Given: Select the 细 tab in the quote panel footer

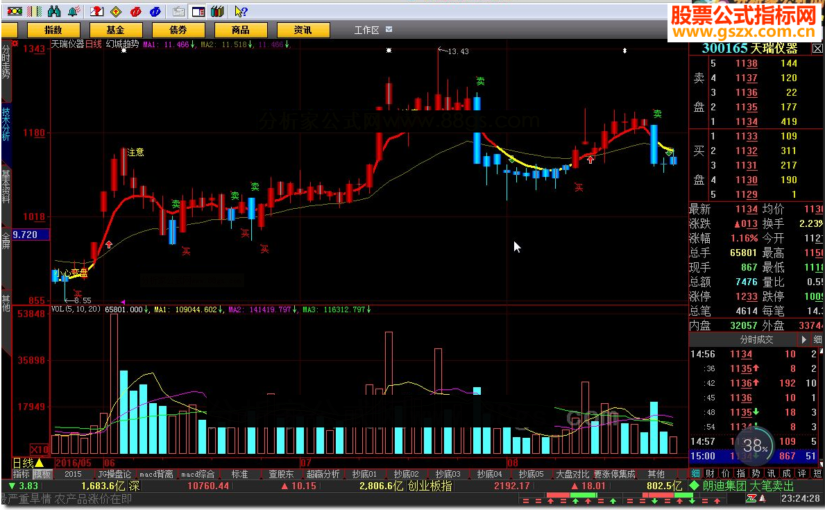Looking at the screenshot, I should coord(695,473).
